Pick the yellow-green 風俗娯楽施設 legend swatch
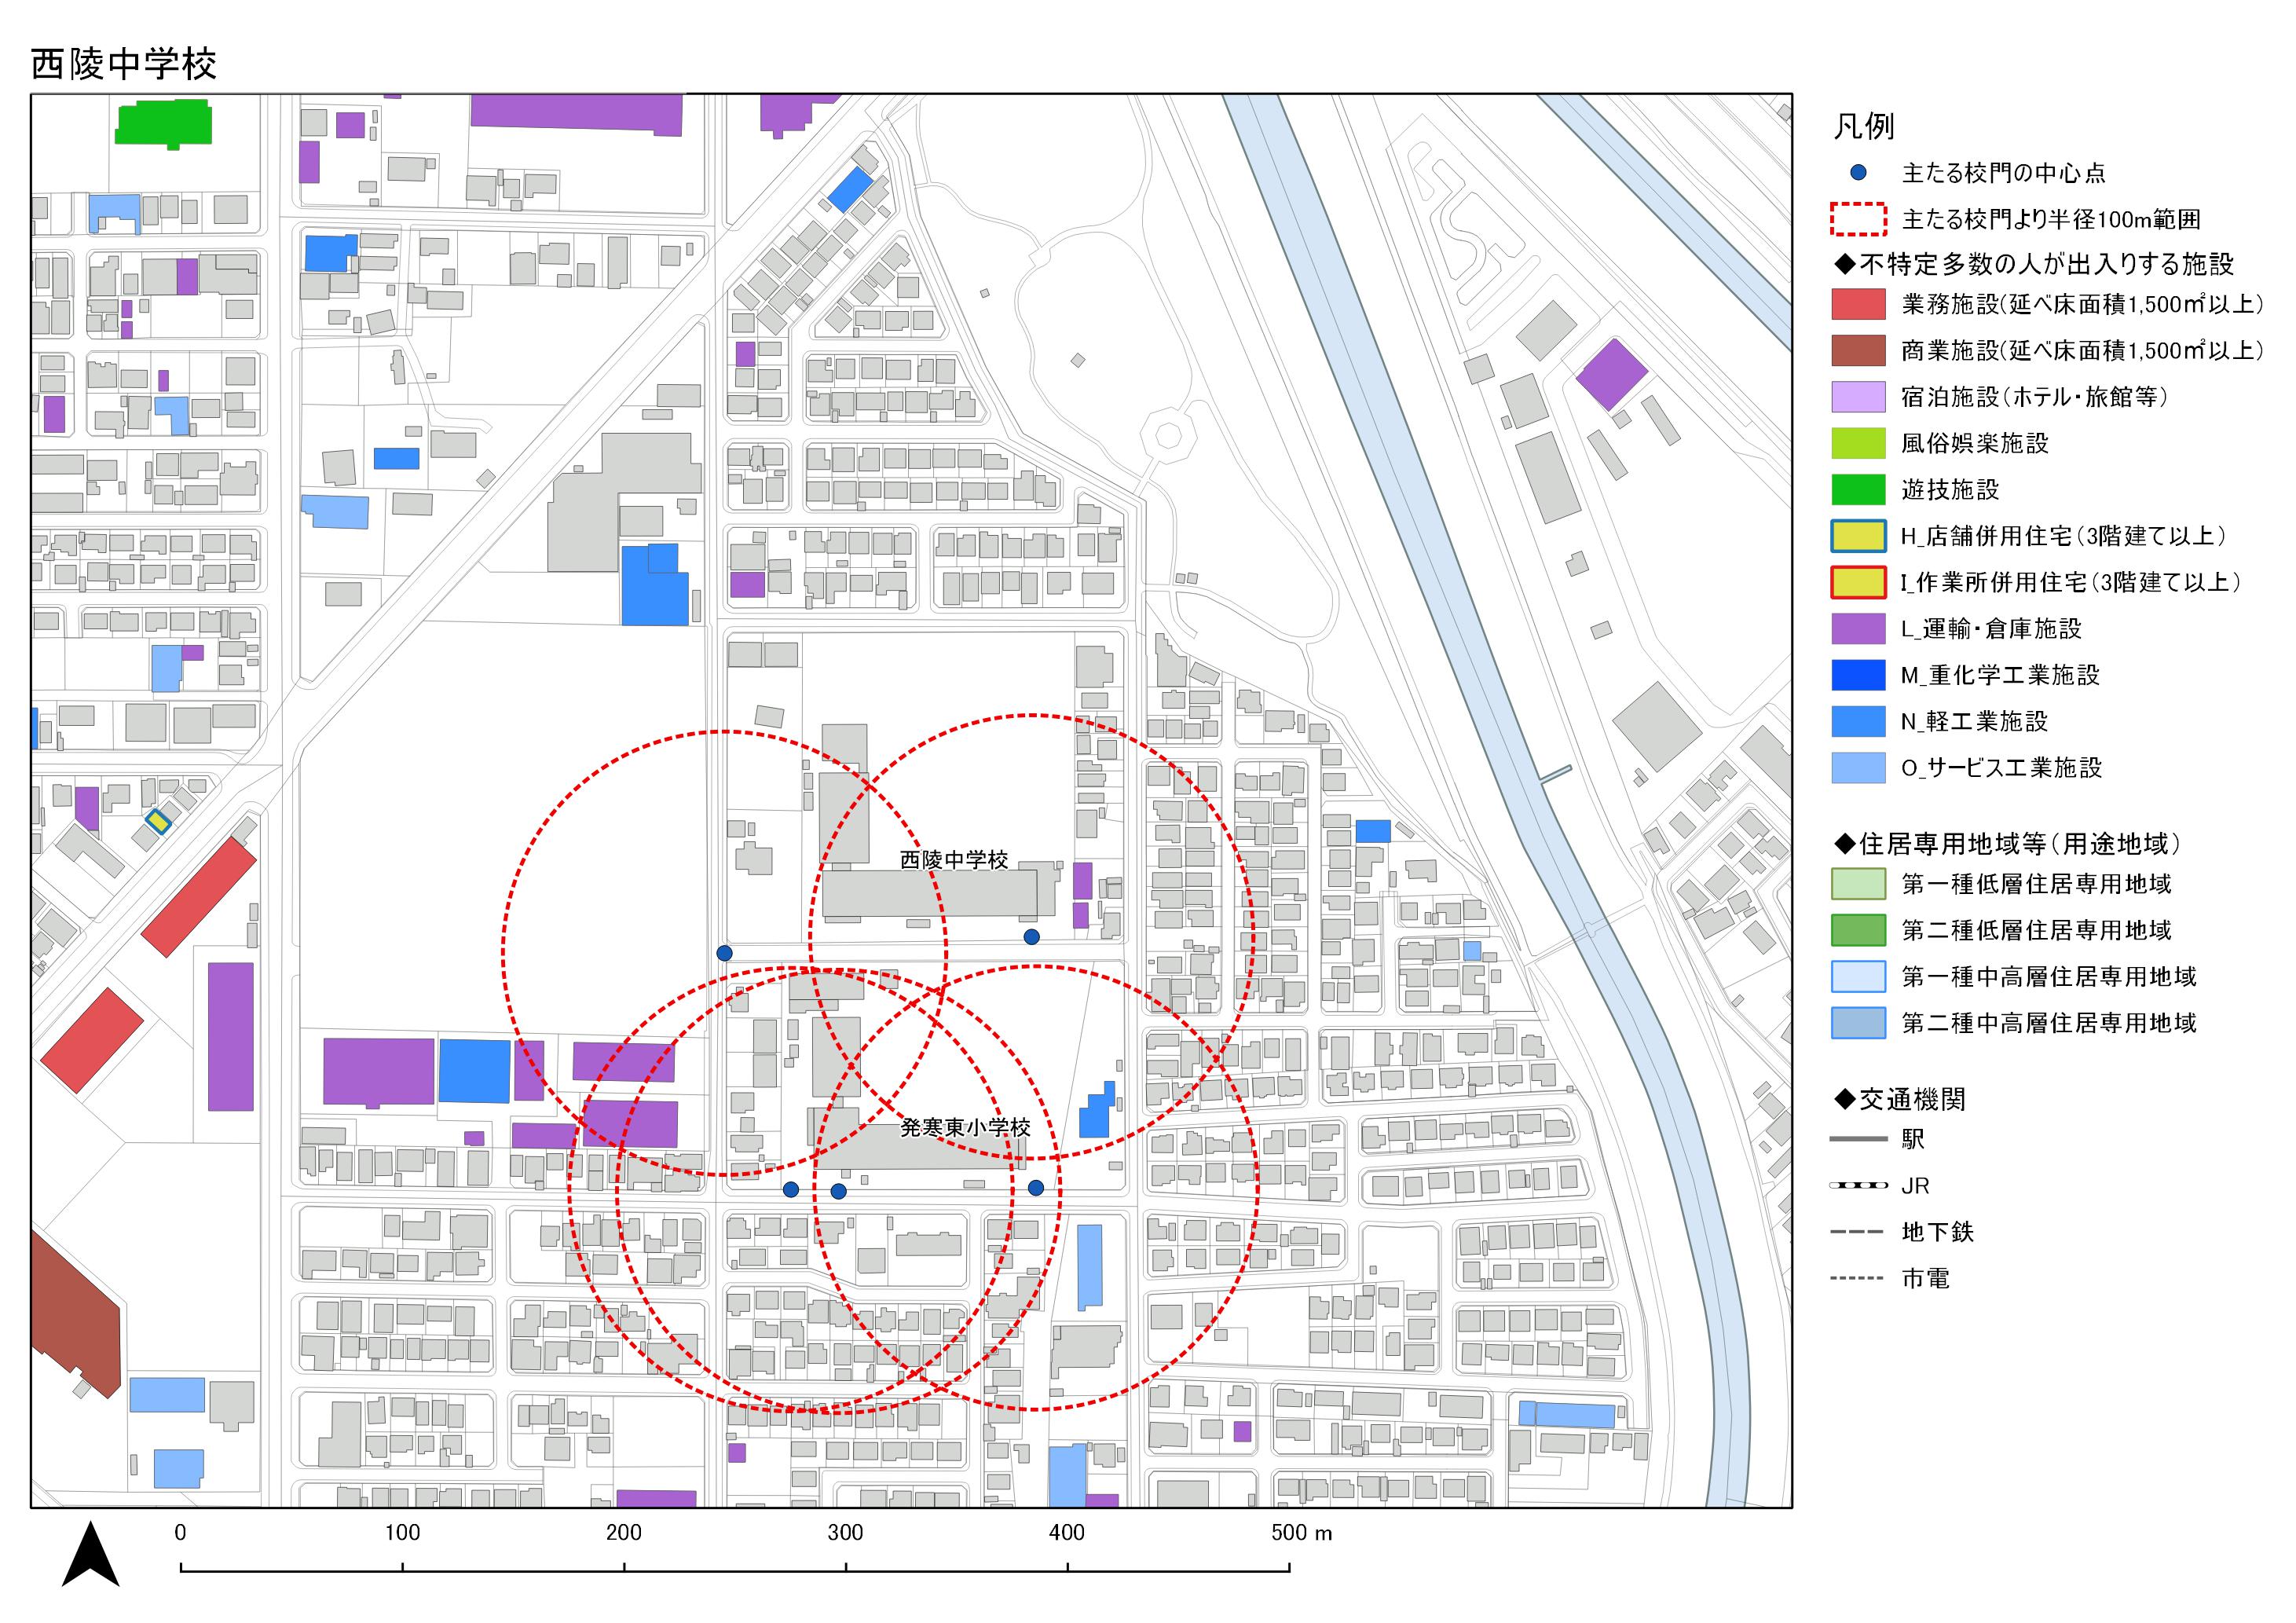 [1858, 443]
